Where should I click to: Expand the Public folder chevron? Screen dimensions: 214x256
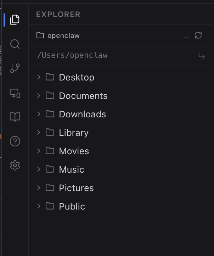(39, 206)
